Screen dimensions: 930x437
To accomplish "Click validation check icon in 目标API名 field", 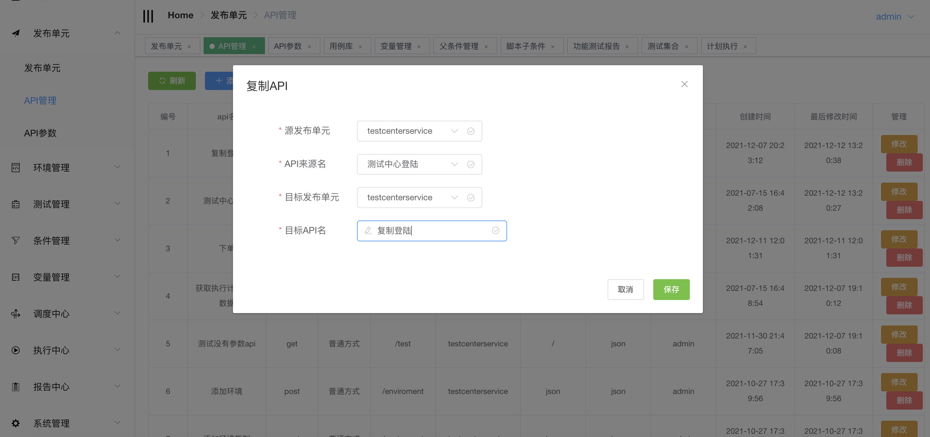I will [x=495, y=230].
